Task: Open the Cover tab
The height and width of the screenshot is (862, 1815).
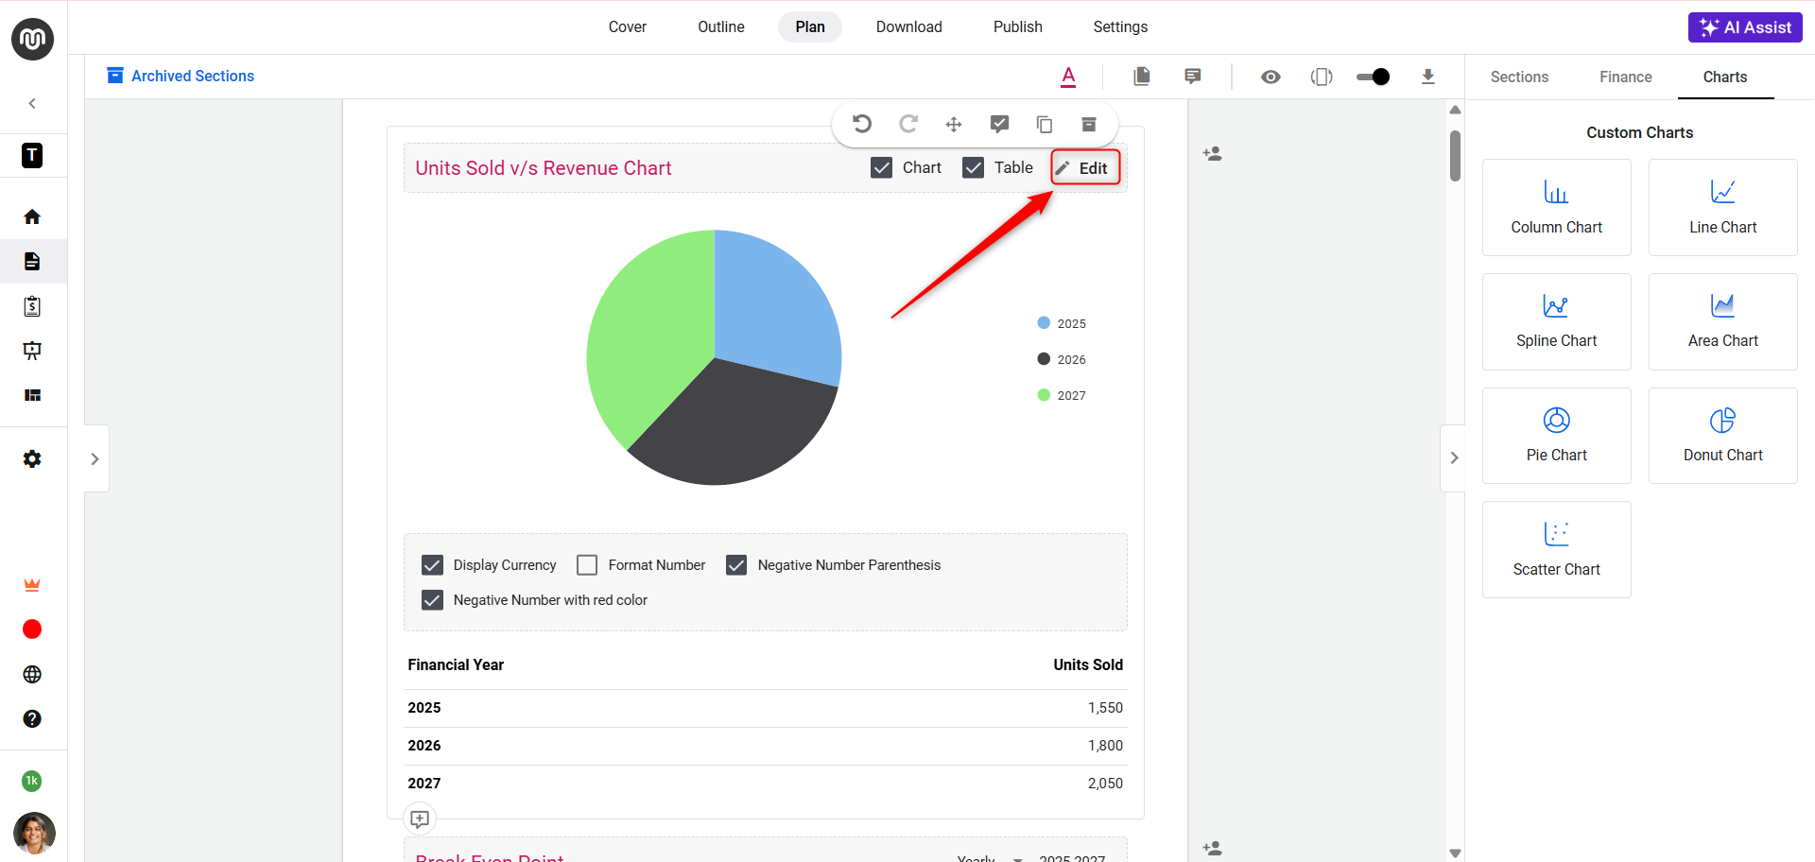Action: (628, 26)
